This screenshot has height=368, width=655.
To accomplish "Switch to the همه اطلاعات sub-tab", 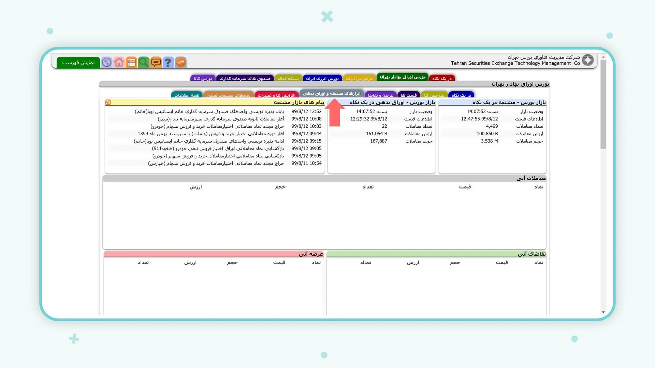I will coord(187,95).
